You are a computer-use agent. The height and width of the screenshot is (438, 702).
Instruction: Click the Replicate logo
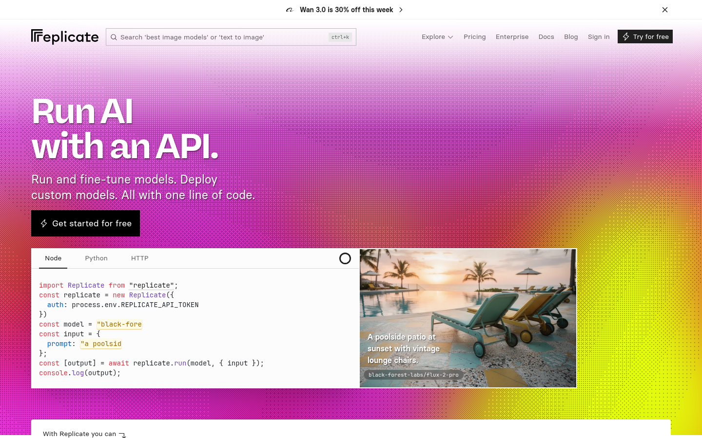(x=65, y=37)
